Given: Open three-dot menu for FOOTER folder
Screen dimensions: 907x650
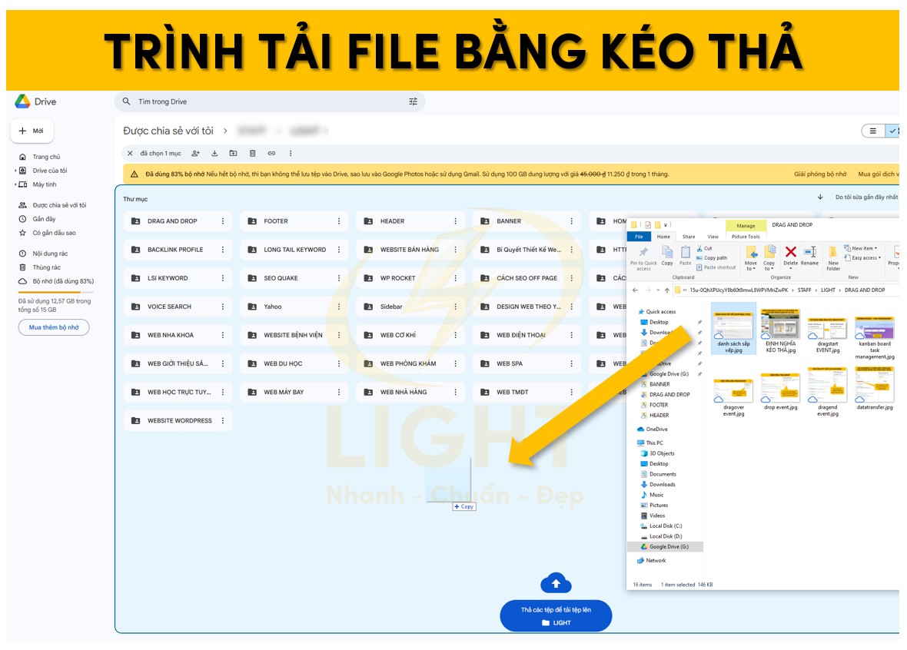Looking at the screenshot, I should point(339,221).
